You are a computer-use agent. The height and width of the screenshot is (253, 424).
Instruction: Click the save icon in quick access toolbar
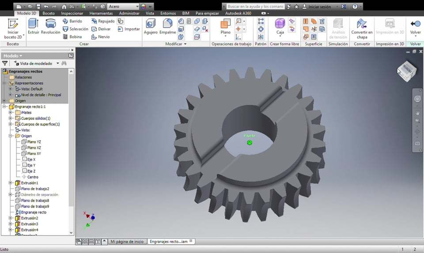(38, 7)
